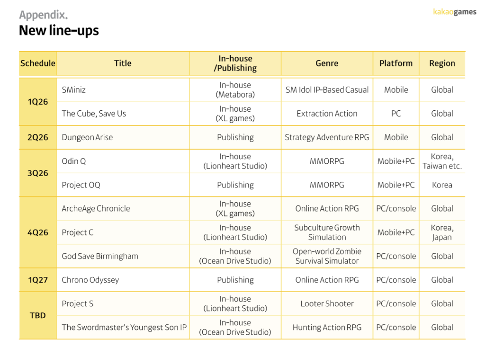Click the Platform column header
Viewport: 485px width, 347px height.
pyautogui.click(x=395, y=63)
